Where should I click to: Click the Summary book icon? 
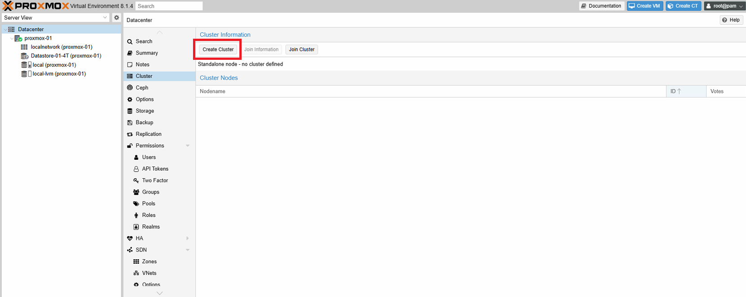pyautogui.click(x=130, y=53)
